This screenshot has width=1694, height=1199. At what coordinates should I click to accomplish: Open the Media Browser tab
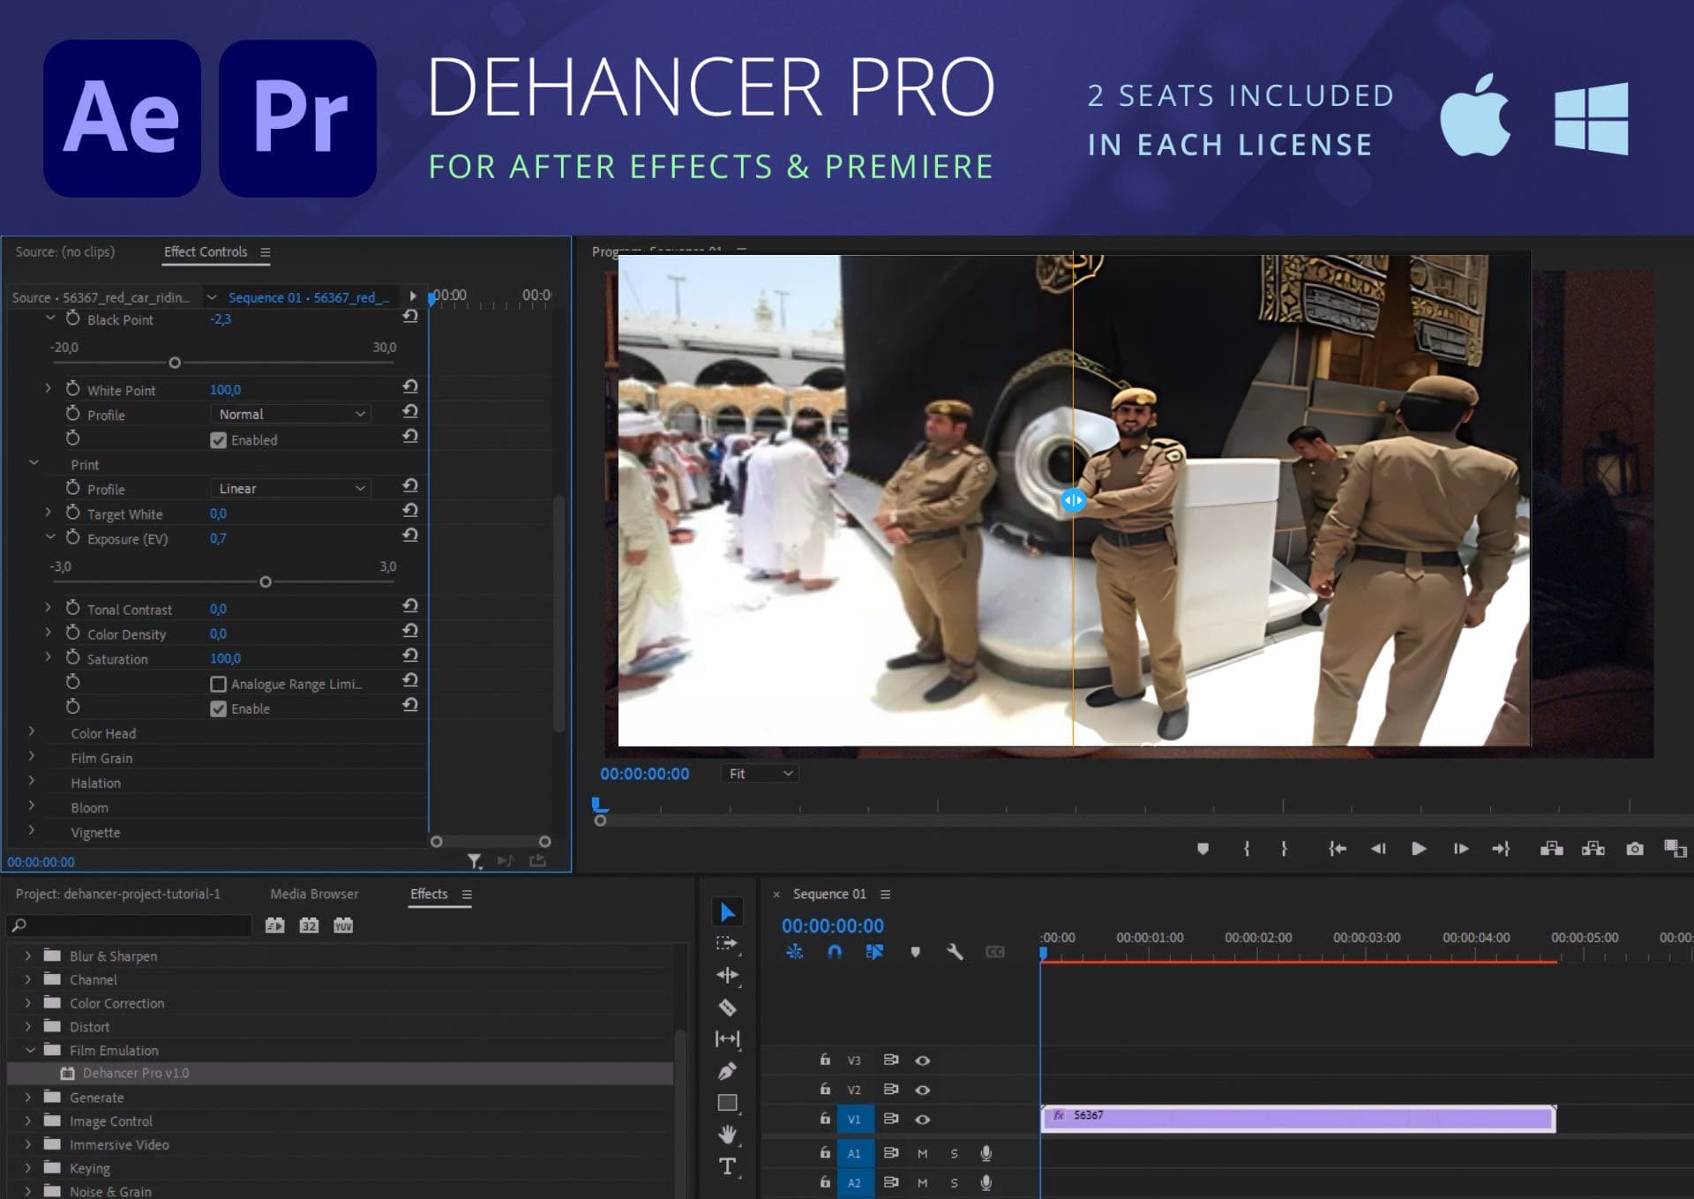click(x=314, y=894)
